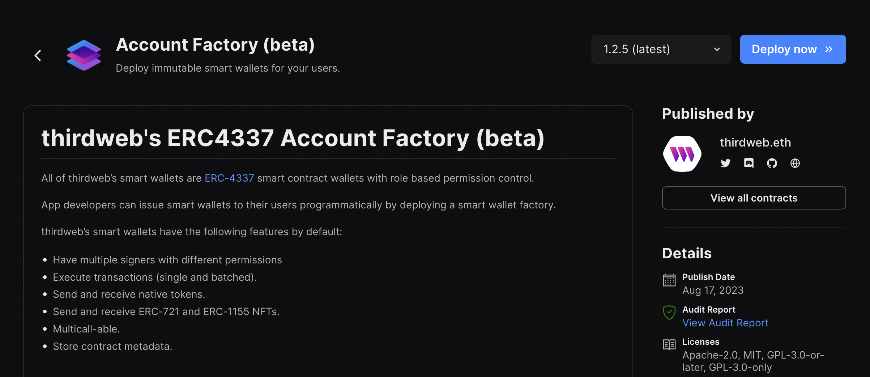870x377 pixels.
Task: Click the Account Factory (beta) page title
Action: [x=215, y=45]
